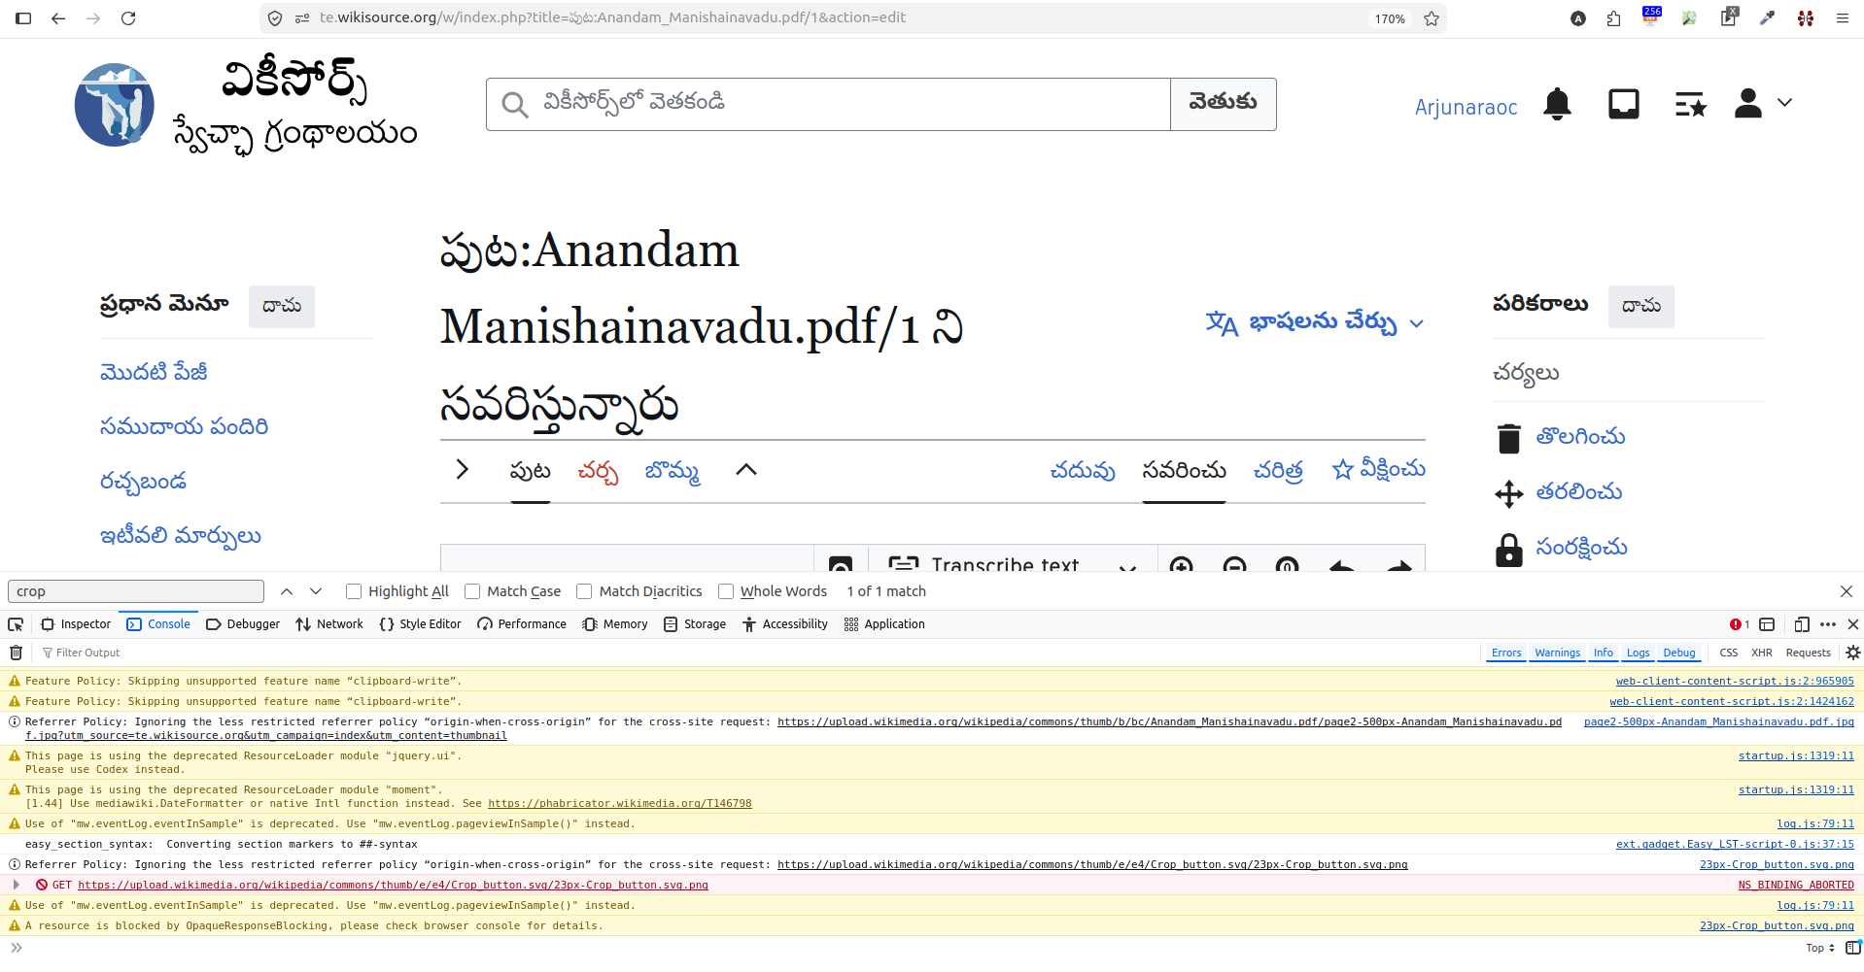
Task: Open the ఇటీవలి మార్పులు recent changes link
Action: (180, 536)
